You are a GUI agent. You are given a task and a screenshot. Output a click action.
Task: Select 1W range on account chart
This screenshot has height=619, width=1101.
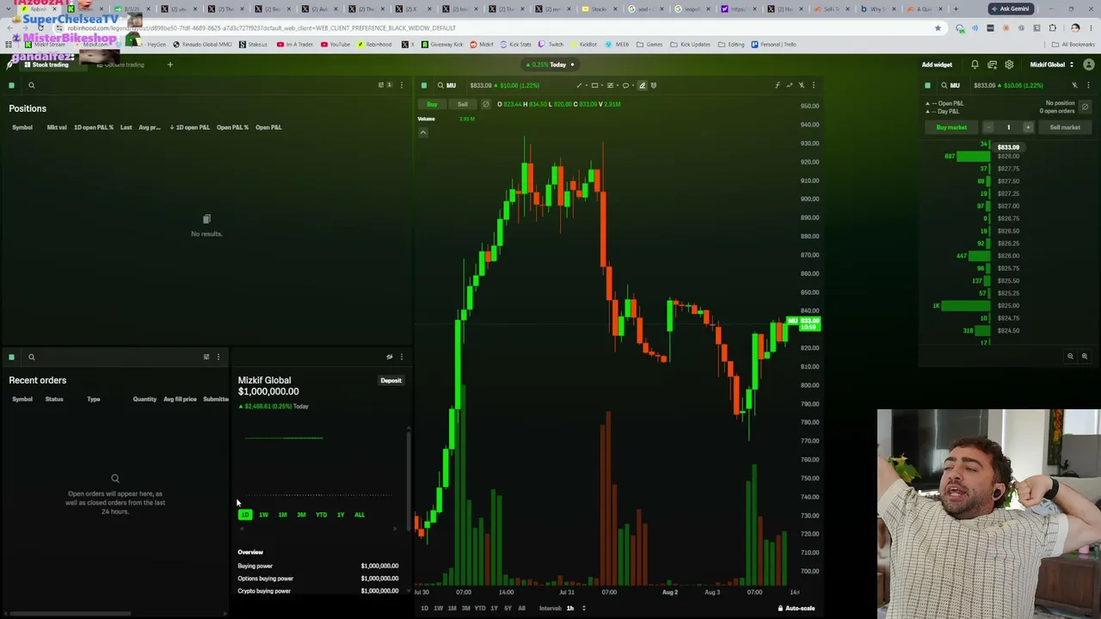[263, 515]
